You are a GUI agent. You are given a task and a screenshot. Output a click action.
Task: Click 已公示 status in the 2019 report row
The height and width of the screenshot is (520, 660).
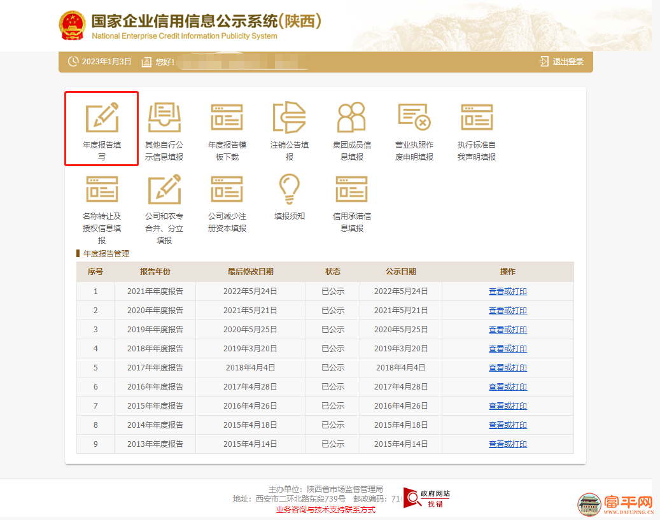click(x=332, y=330)
